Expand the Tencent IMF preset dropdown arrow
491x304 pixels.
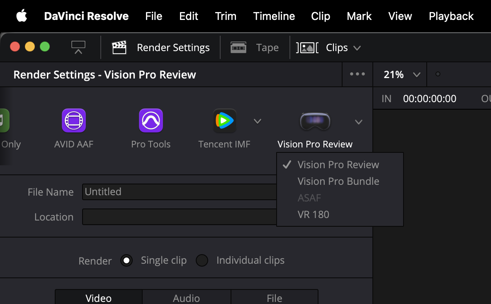tap(258, 121)
